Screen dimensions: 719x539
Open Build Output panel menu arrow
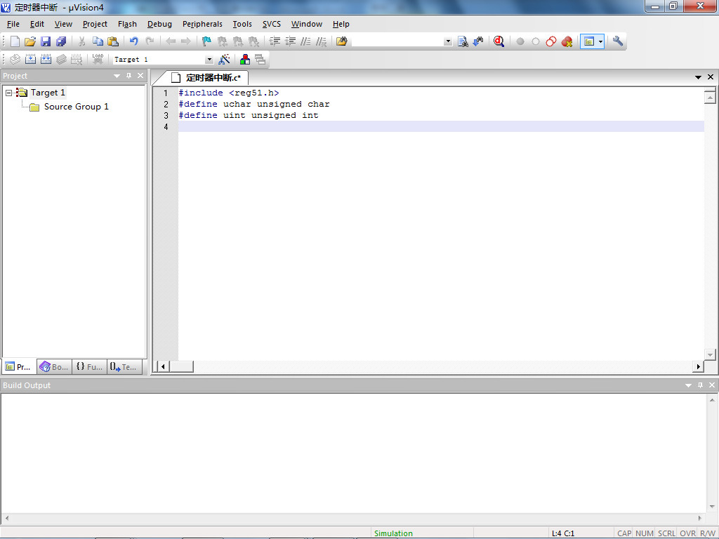click(688, 385)
